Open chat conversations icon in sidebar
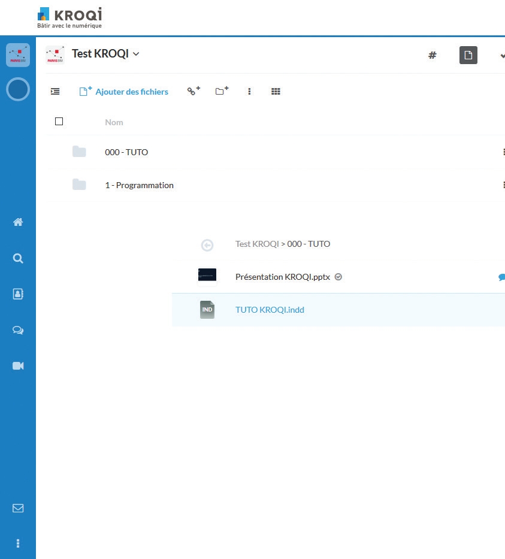Viewport: 505px width, 559px height. coord(18,330)
